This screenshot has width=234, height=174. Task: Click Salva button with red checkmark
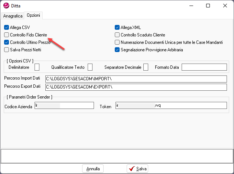pyautogui.click(x=137, y=169)
